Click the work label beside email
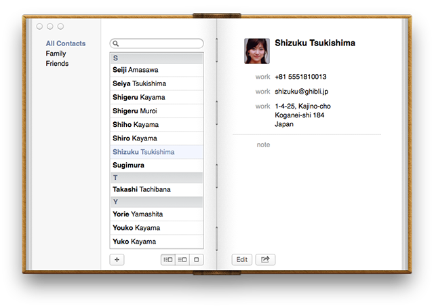 pyautogui.click(x=262, y=92)
